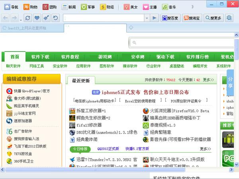Click 泰捷视频v1.3 icon

[146, 125]
